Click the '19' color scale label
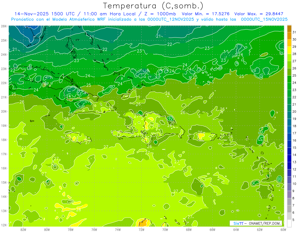Viewport: 301px width, 233px height. point(294,119)
